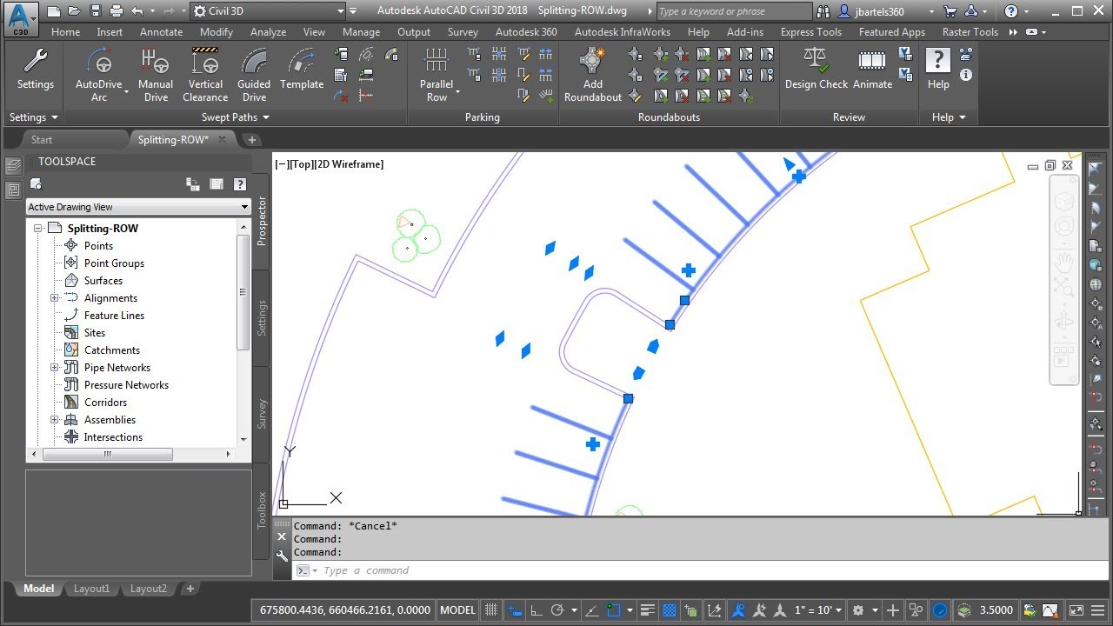Open the Civil 3D workspace dropdown
Viewport: 1113px width, 626px height.
268,11
